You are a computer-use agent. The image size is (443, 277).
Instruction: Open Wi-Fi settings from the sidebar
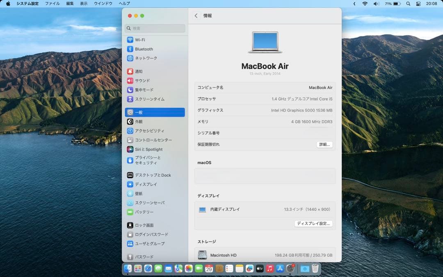tap(141, 40)
